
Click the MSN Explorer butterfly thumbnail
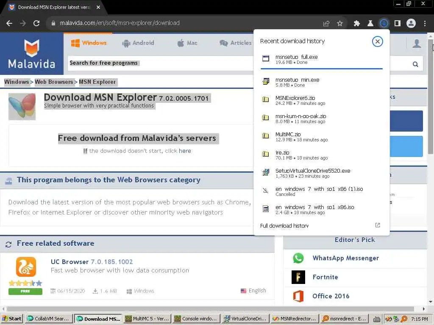(22, 107)
